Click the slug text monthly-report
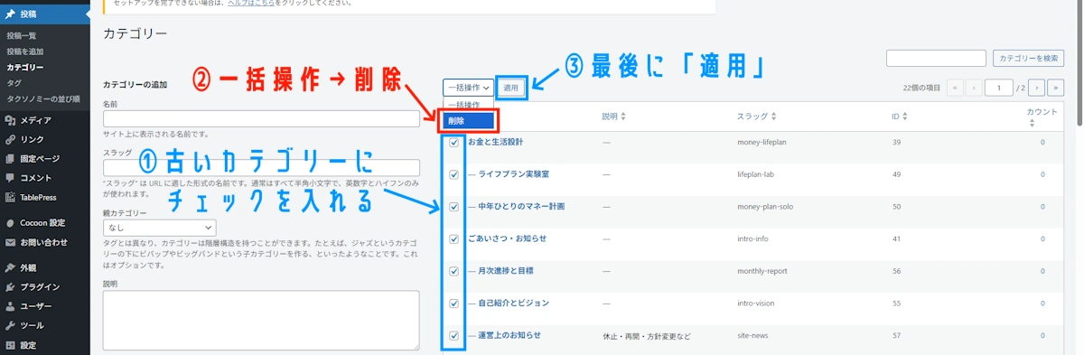This screenshot has height=355, width=1084. (762, 271)
